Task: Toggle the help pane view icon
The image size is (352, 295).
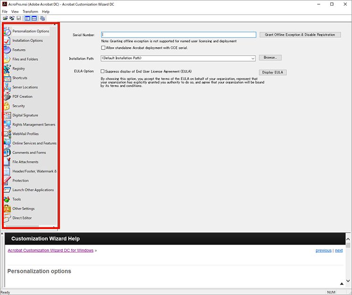Action: tap(34, 18)
